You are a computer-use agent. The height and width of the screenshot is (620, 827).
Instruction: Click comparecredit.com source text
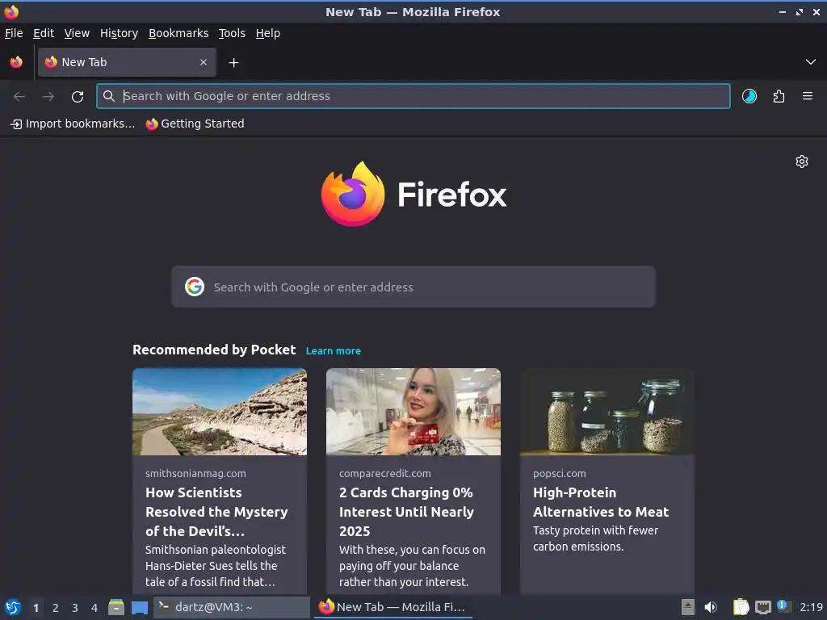[x=385, y=473]
